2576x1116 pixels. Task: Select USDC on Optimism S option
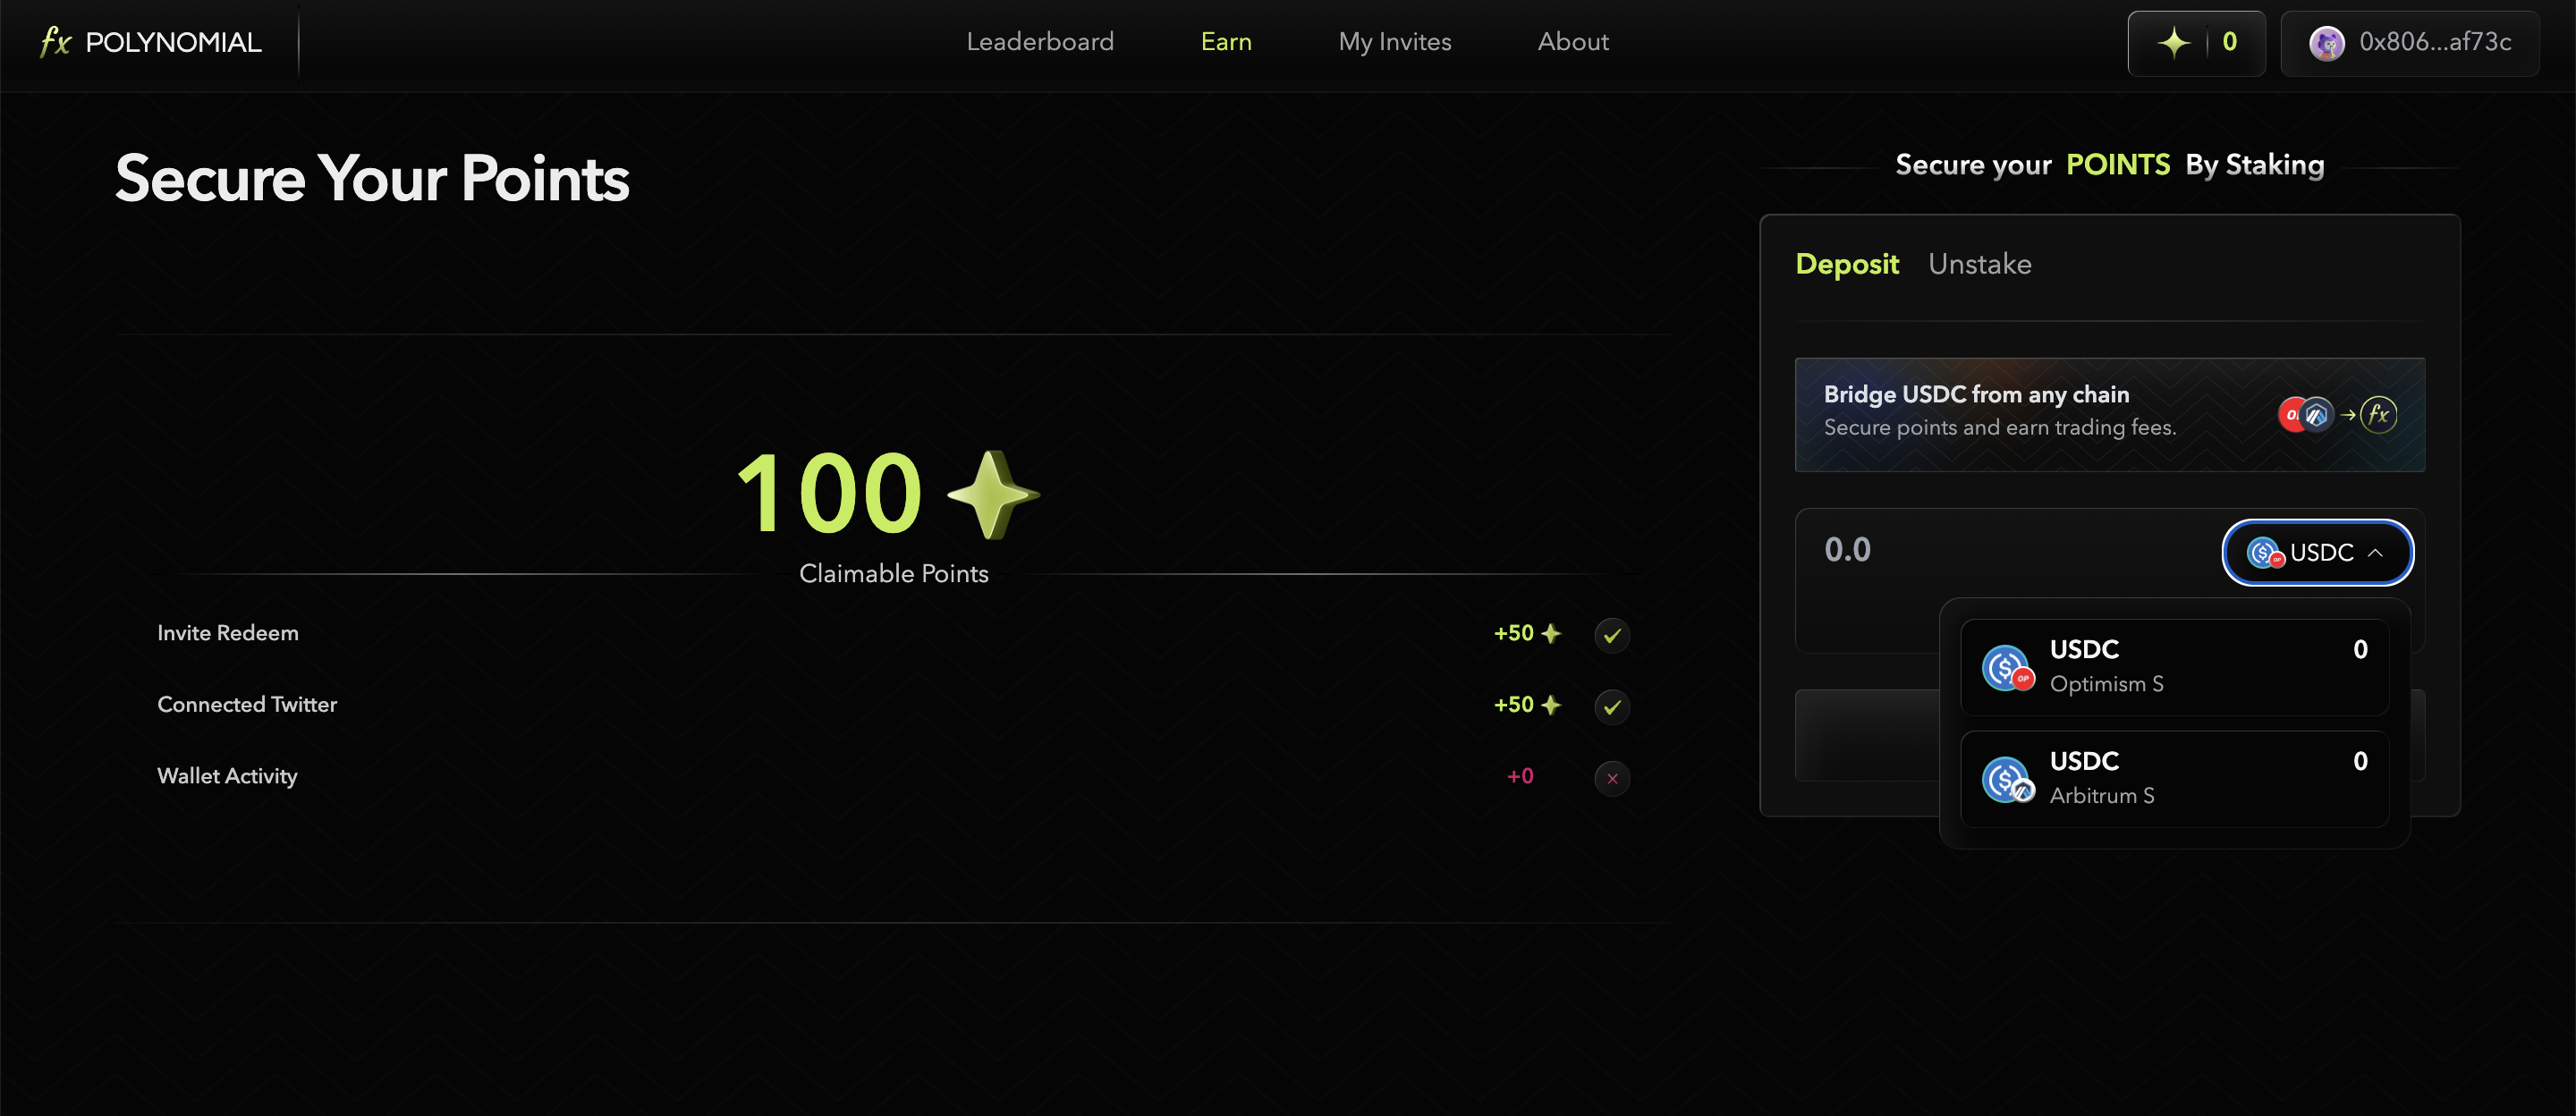[x=2174, y=667]
